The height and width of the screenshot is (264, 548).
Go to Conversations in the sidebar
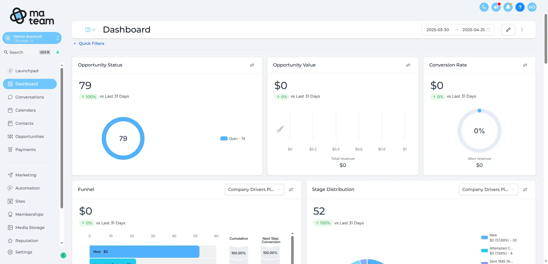[x=29, y=97]
